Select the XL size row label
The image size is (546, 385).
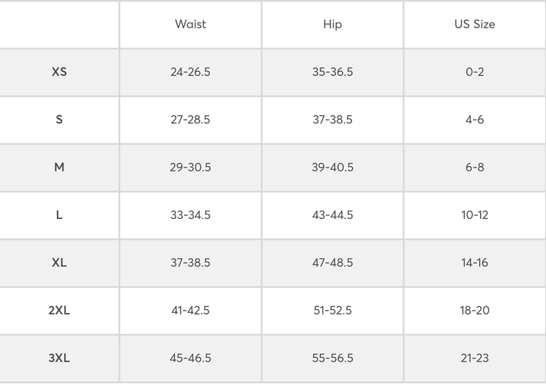(59, 263)
